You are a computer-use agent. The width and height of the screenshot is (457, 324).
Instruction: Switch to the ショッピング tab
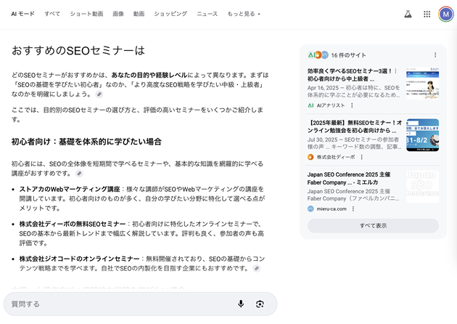(170, 14)
